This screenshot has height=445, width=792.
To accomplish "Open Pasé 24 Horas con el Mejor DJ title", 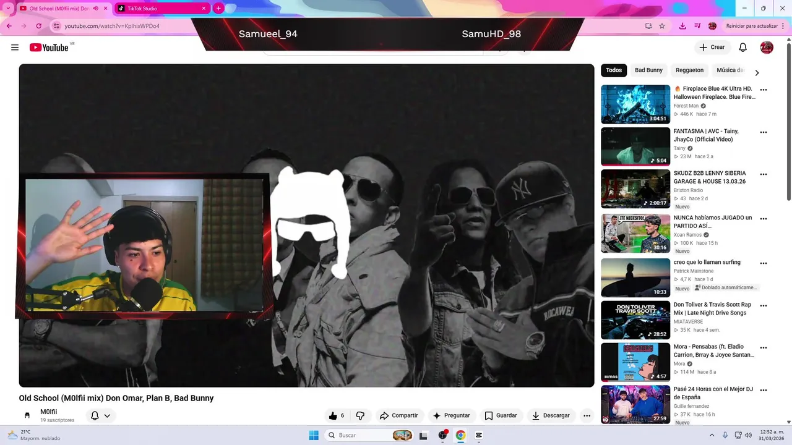I will pos(713,393).
